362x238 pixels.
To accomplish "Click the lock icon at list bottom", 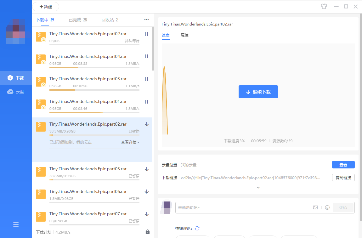I will pyautogui.click(x=148, y=232).
